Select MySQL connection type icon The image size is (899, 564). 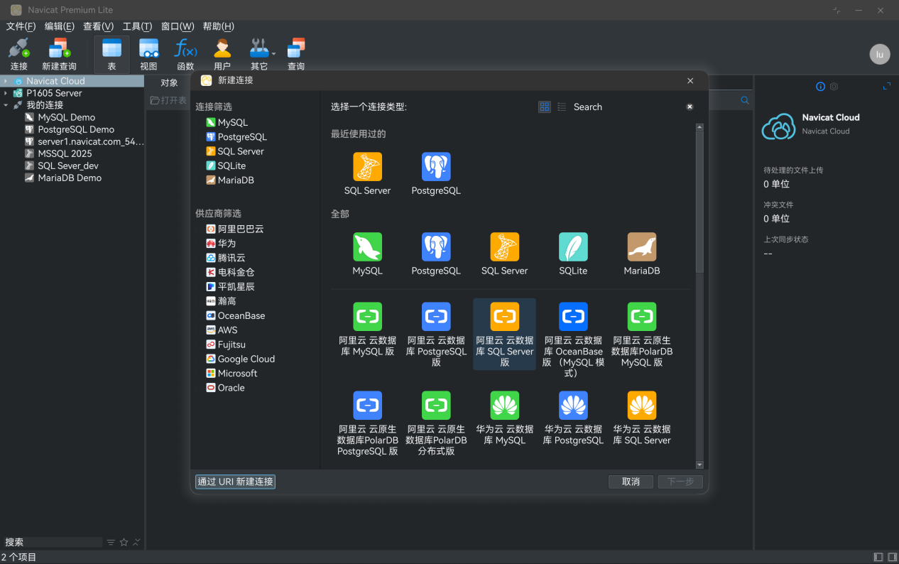367,247
